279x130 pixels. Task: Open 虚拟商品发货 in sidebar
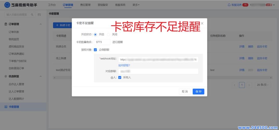pyautogui.click(x=16, y=47)
